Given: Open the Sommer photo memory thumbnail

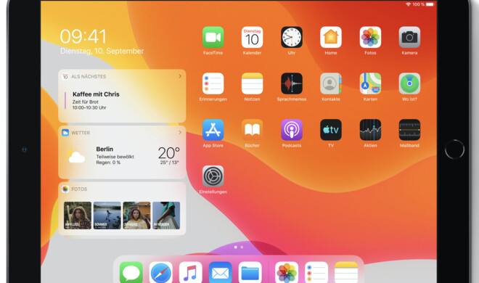Looking at the screenshot, I should (107, 216).
